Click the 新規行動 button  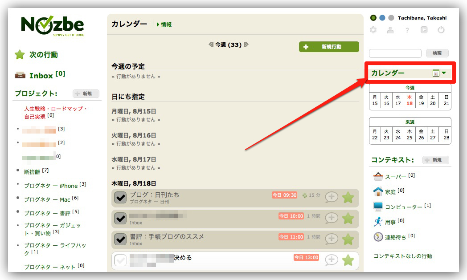[x=329, y=47]
